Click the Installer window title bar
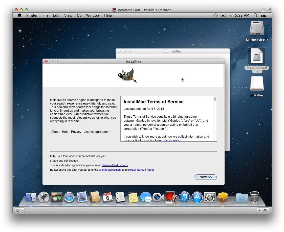The image size is (284, 232). [x=173, y=51]
